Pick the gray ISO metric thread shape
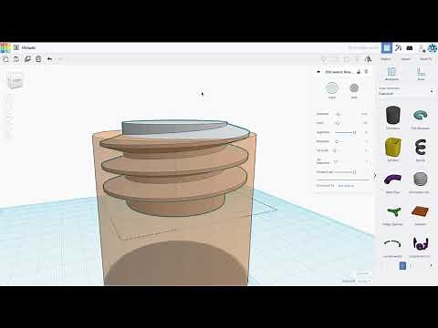The width and height of the screenshot is (438, 328). [x=421, y=179]
